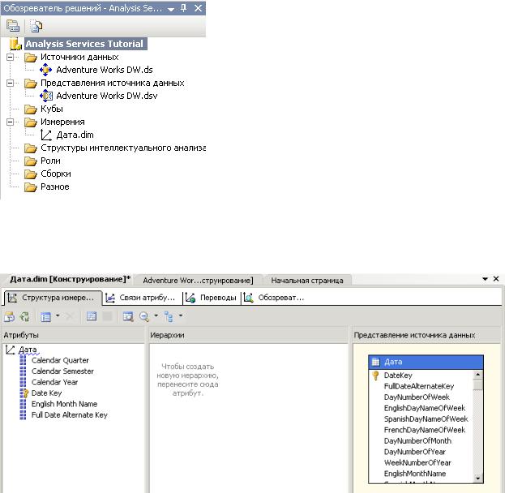Close the active document tab
Image resolution: width=505 pixels, height=493 pixels.
[x=496, y=279]
